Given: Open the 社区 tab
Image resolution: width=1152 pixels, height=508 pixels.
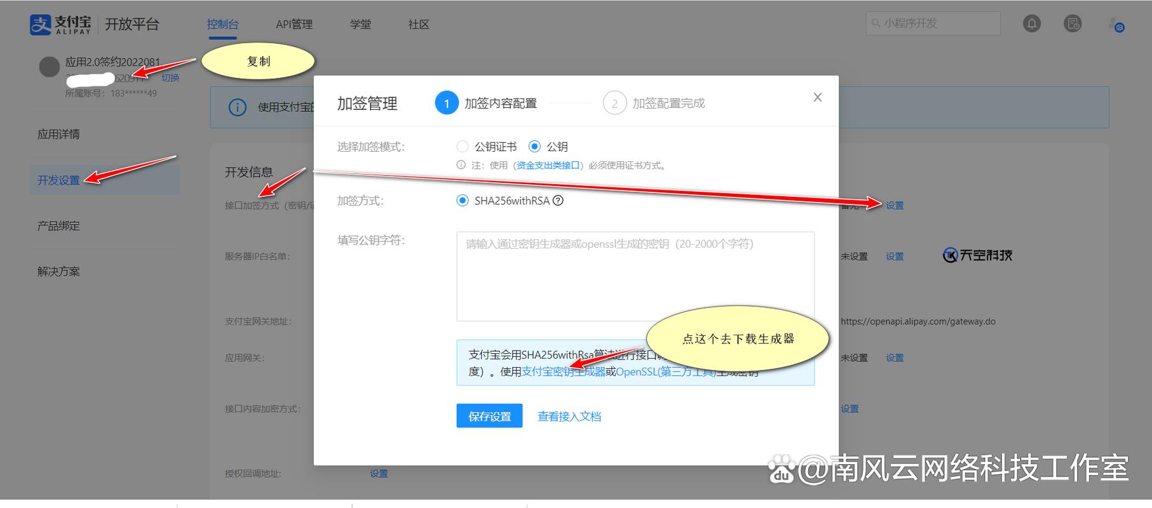Looking at the screenshot, I should (419, 24).
